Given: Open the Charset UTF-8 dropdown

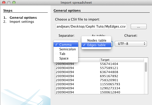Looking at the screenshot, I should [x=131, y=44].
